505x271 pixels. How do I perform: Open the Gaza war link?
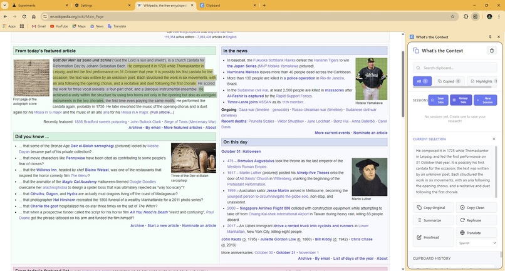coord(246,110)
